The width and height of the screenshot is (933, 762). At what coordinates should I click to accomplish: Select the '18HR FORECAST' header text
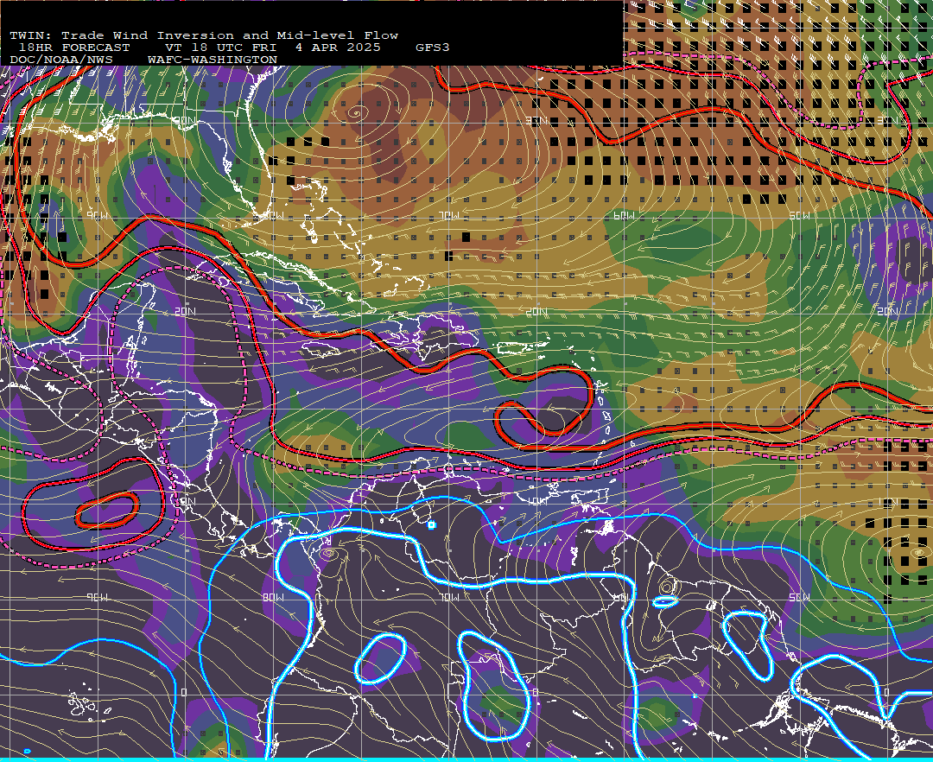tap(74, 47)
